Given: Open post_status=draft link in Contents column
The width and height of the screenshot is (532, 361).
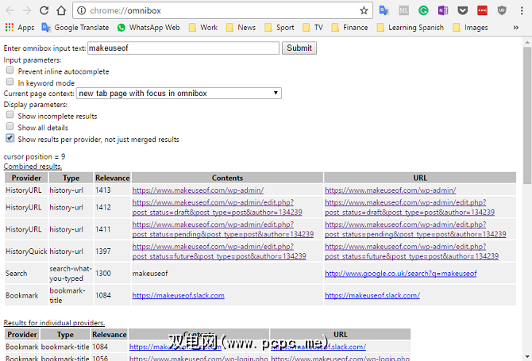Looking at the screenshot, I should point(217,207).
